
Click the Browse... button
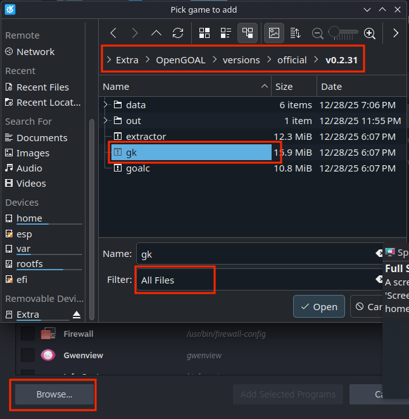[x=54, y=394]
